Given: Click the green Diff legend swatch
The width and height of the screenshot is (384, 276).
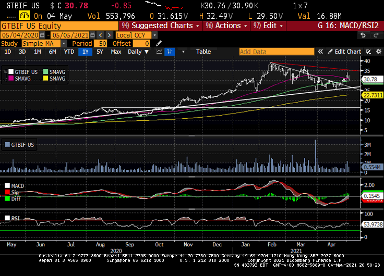Looking at the screenshot, I should click(7, 198).
